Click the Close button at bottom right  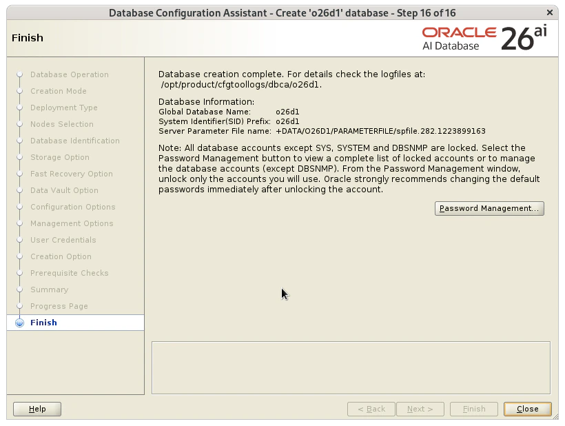coord(527,409)
